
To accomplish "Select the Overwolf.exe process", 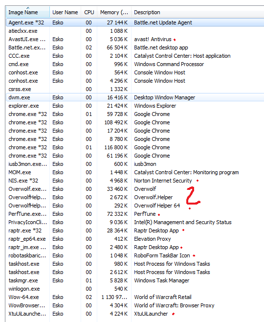I will [x=135, y=189].
